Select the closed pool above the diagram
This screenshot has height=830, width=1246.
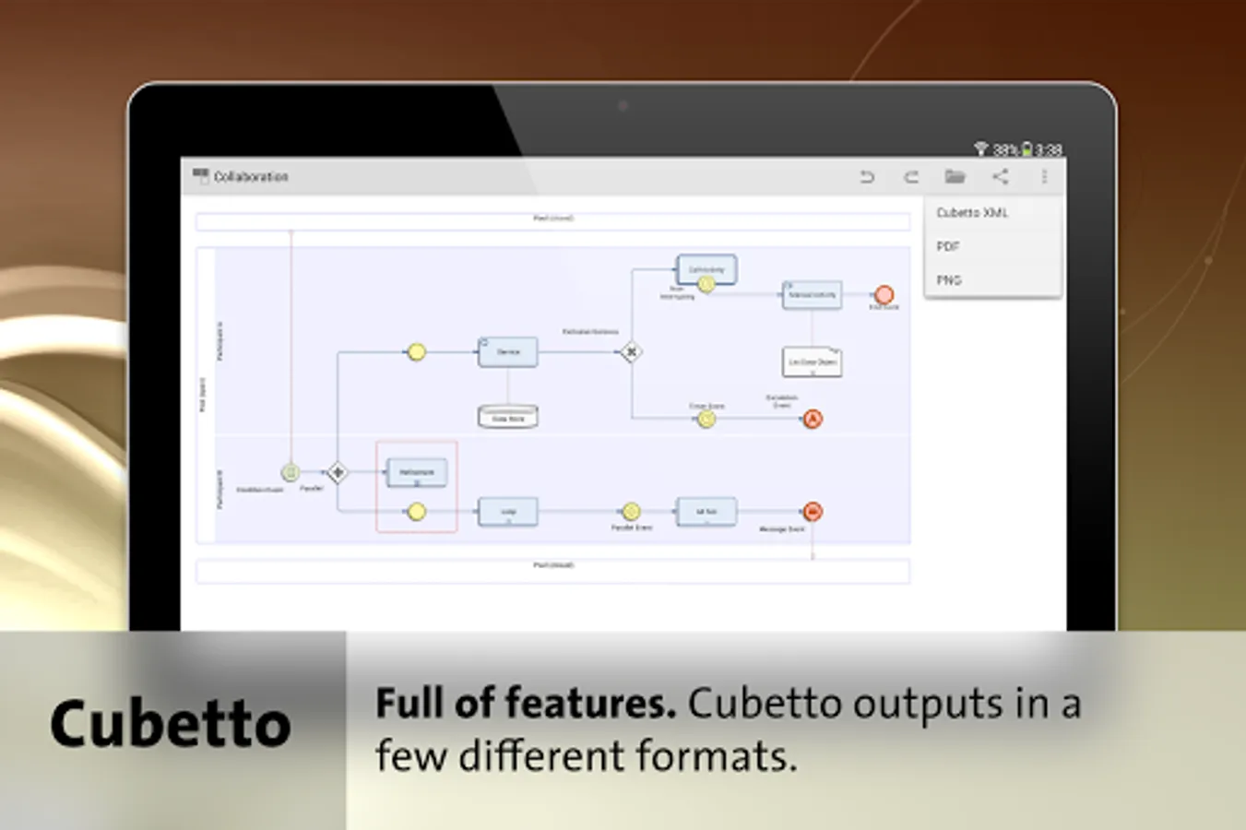click(552, 221)
